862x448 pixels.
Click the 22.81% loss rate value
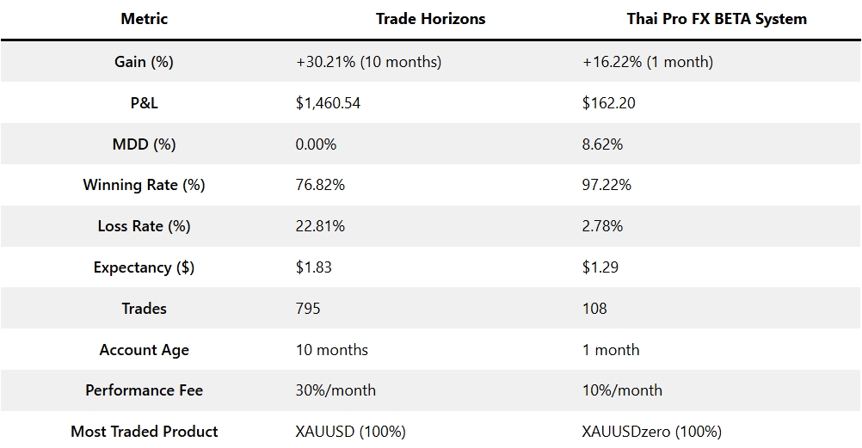(x=320, y=226)
